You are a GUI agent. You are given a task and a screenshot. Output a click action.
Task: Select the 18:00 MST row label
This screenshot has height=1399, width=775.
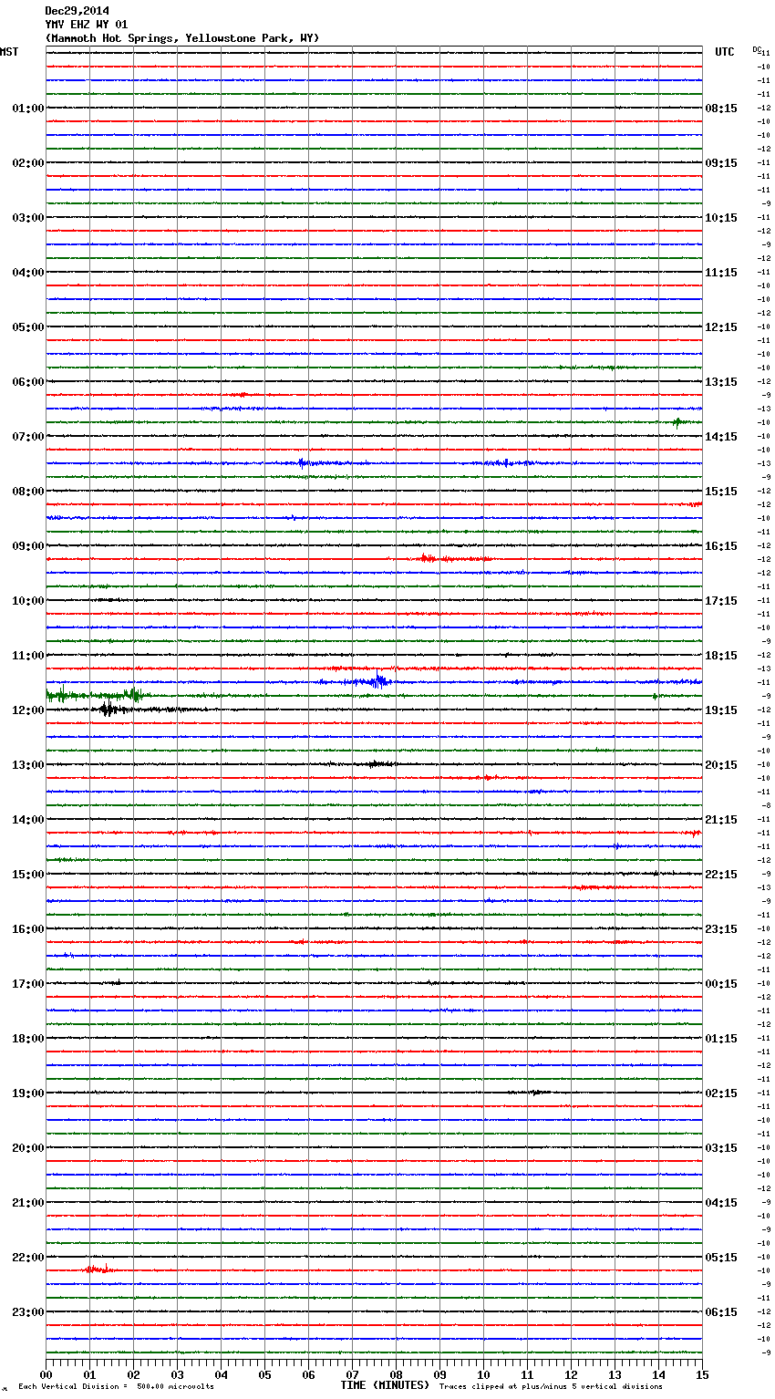coord(27,1039)
